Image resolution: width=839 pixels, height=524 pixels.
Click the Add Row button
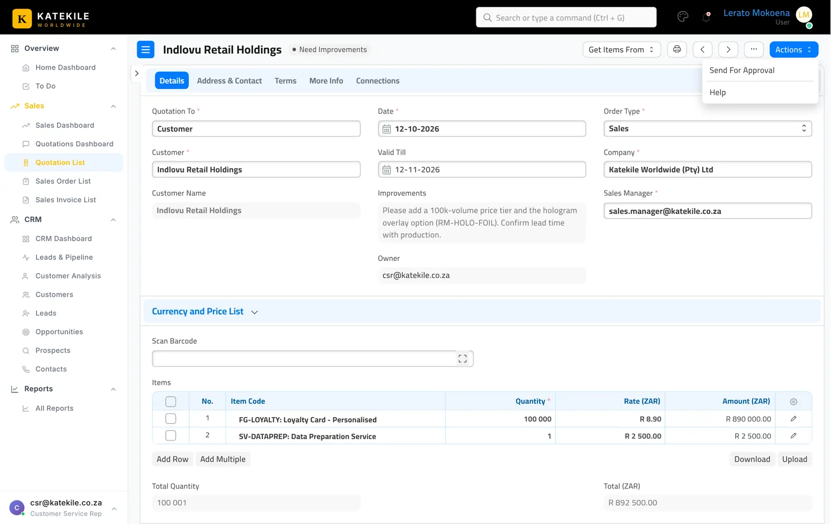173,459
